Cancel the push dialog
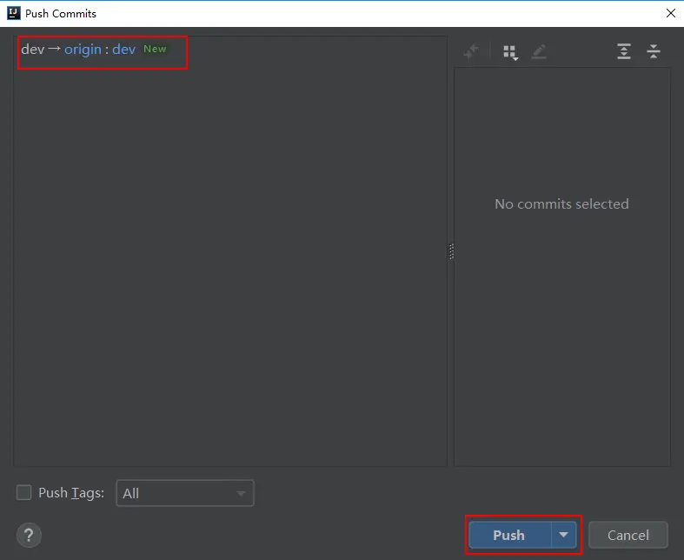This screenshot has height=560, width=684. tap(628, 535)
